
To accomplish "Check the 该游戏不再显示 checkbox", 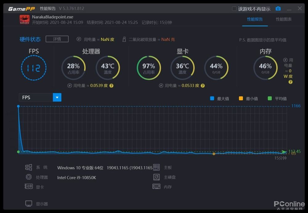I will (x=234, y=9).
